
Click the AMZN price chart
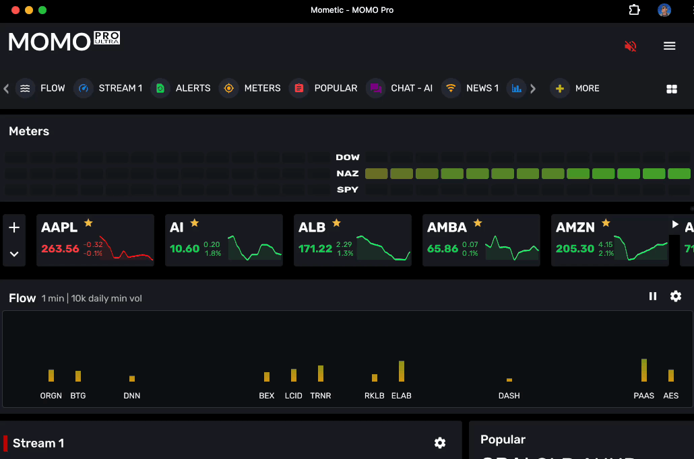(641, 248)
